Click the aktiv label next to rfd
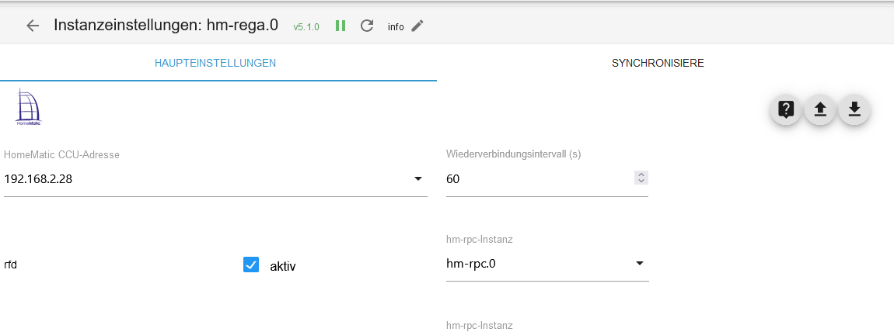 [283, 266]
